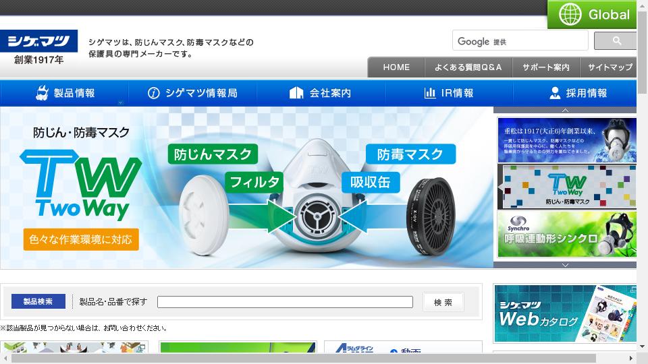Select the TW Two Way thumbnail
Image resolution: width=648 pixels, height=364 pixels.
tap(566, 187)
